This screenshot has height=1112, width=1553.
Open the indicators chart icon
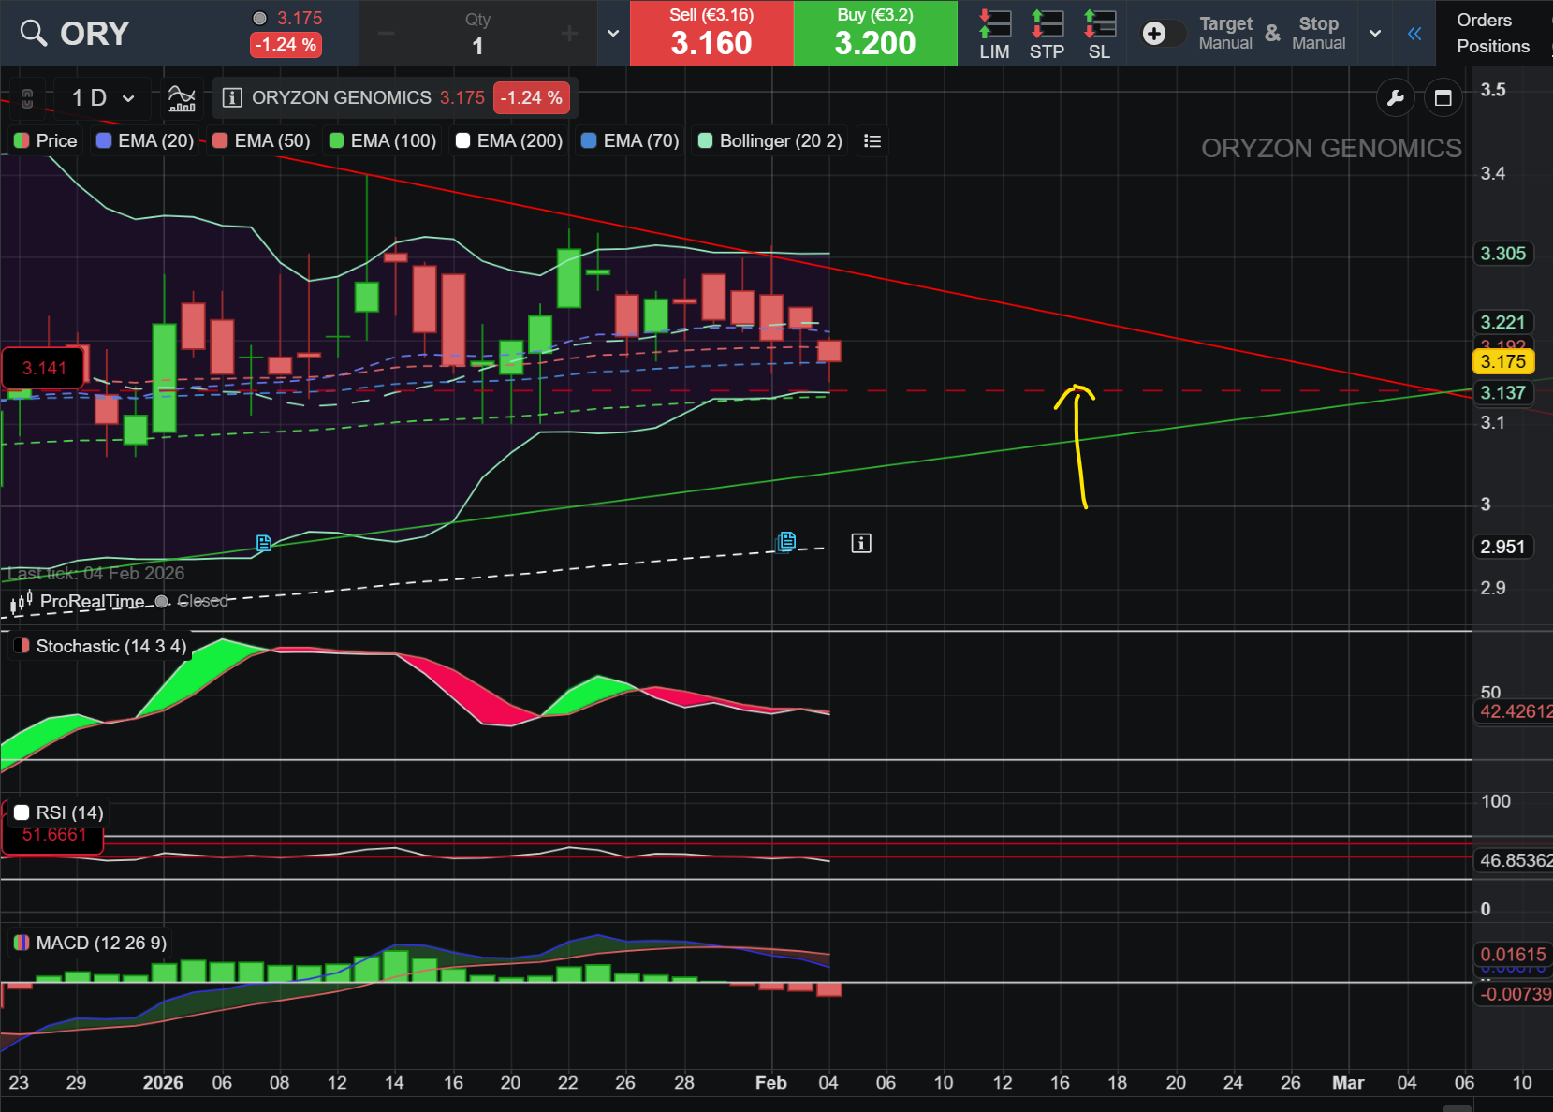tap(182, 97)
